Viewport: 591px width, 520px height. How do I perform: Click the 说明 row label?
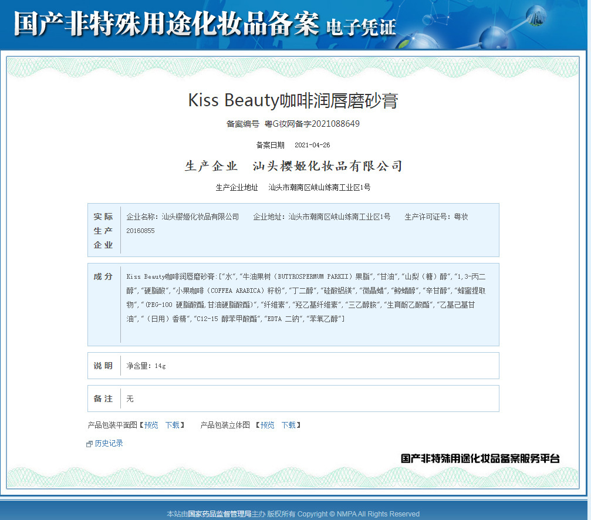pyautogui.click(x=103, y=366)
